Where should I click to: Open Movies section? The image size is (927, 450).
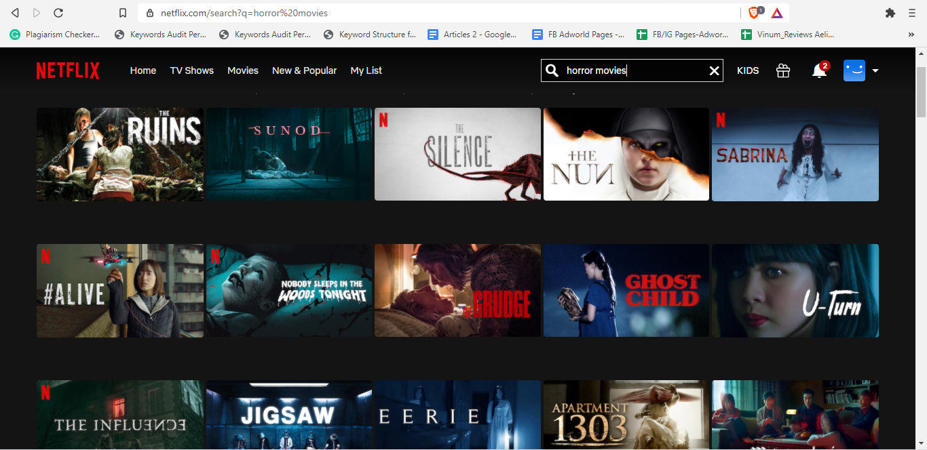(243, 70)
